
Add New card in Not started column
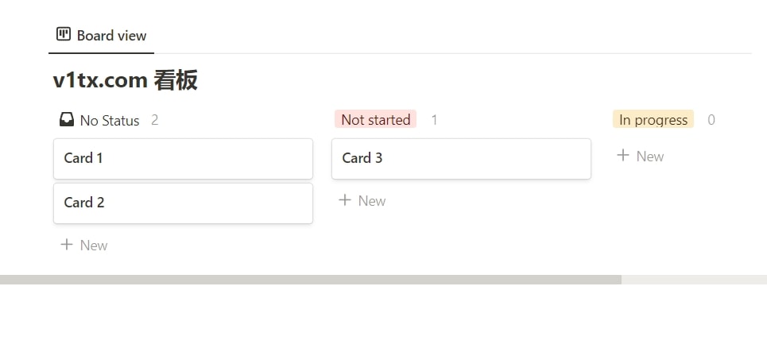tap(362, 200)
